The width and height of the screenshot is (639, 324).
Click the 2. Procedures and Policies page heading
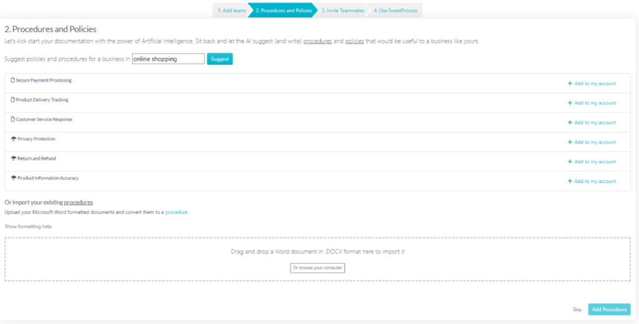(x=51, y=29)
